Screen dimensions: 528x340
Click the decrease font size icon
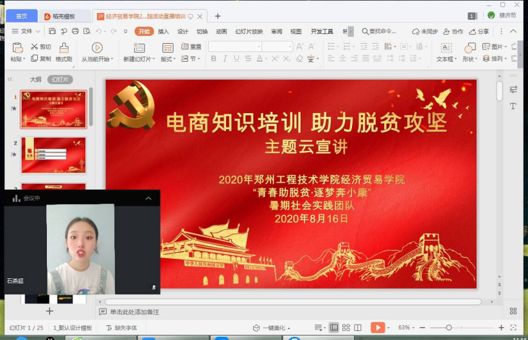tap(312, 46)
